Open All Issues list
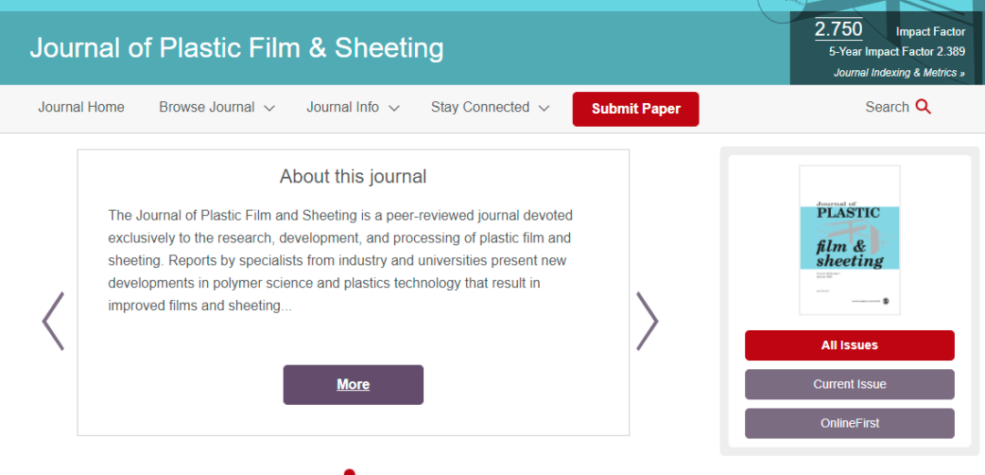Viewport: 985px width, 475px height. click(849, 346)
